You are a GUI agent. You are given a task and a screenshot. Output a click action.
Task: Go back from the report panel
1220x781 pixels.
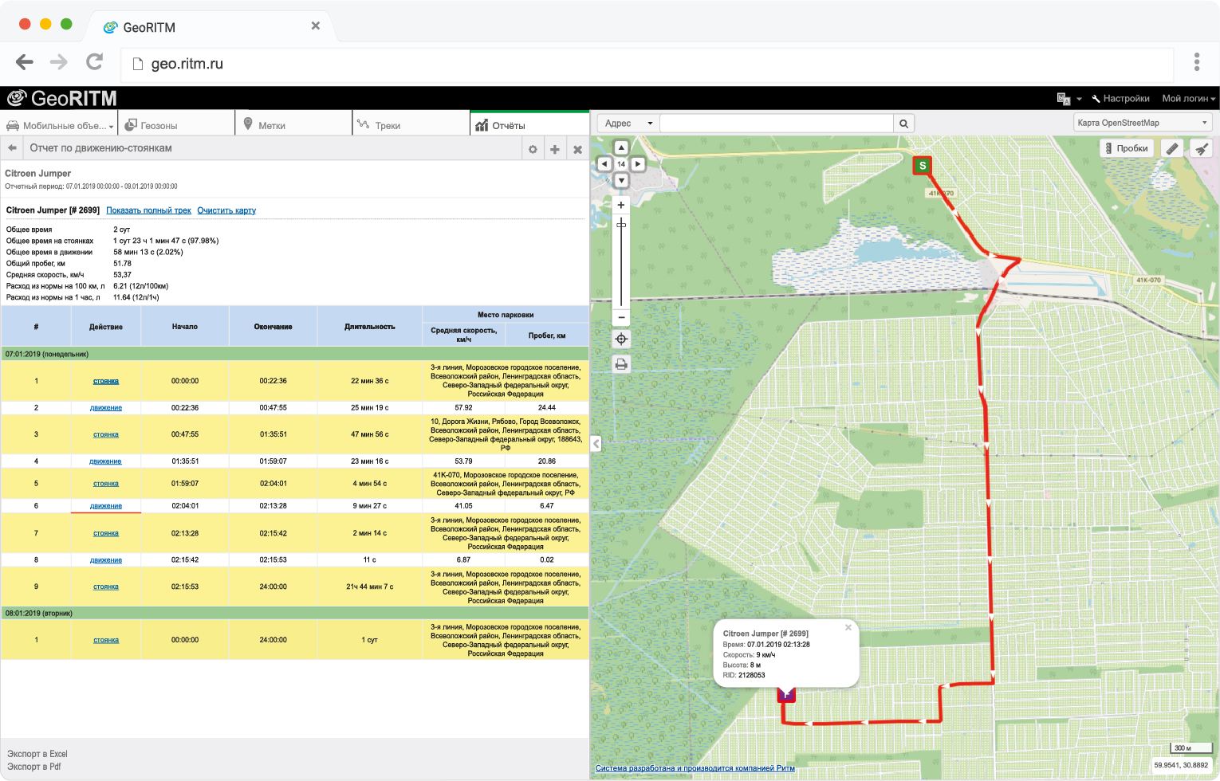(x=12, y=148)
